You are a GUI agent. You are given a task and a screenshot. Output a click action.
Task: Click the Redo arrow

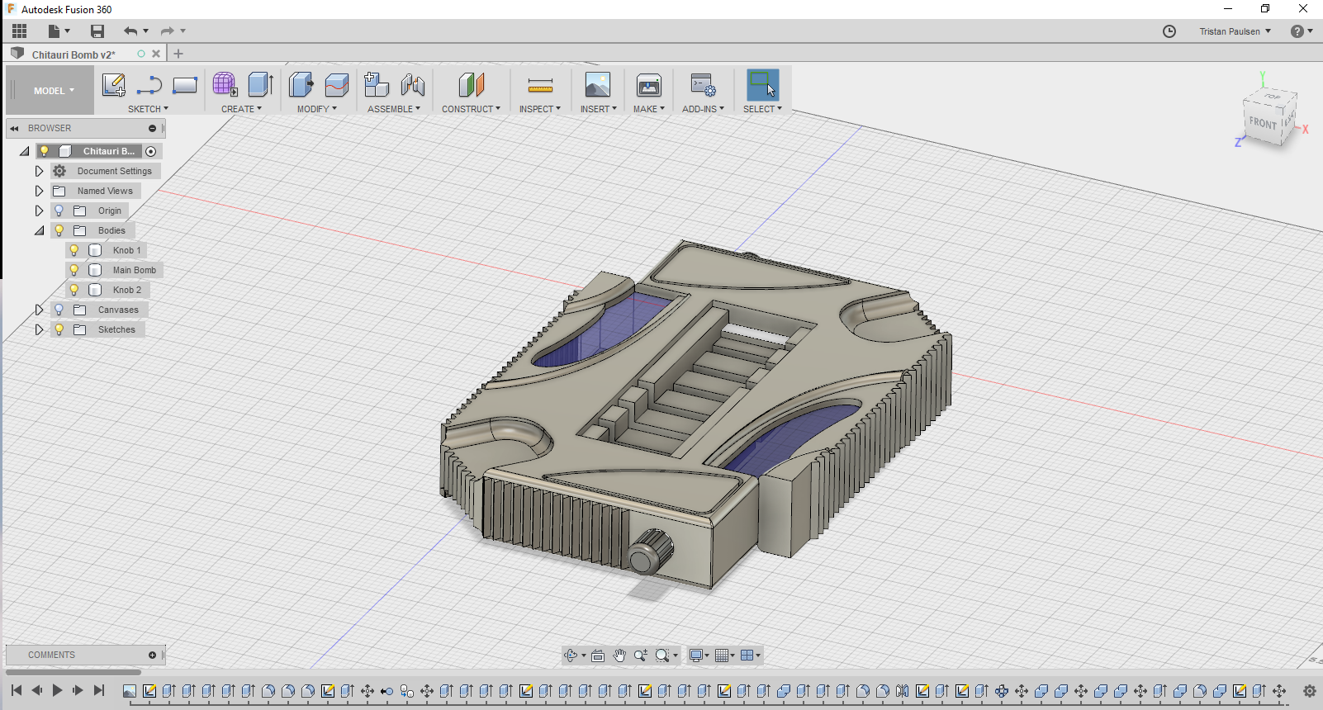coord(168,31)
